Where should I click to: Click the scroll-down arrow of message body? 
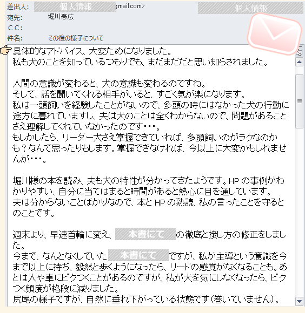pos(299,301)
